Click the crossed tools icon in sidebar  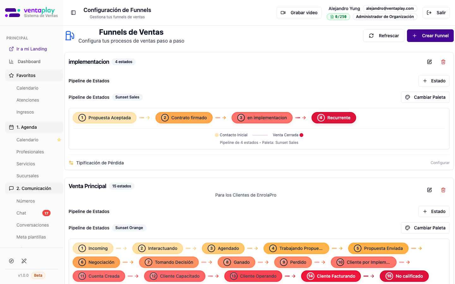point(24,261)
